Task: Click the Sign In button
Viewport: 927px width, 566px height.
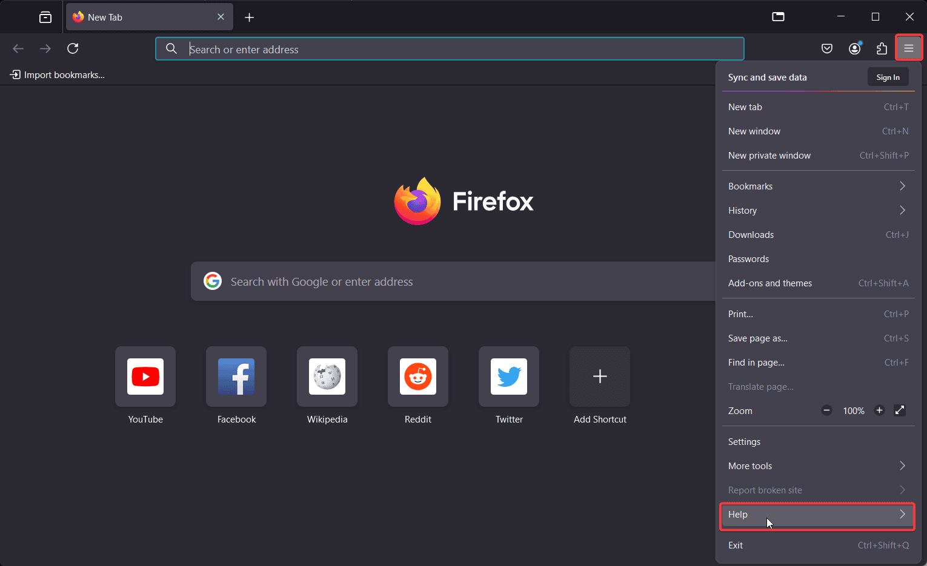Action: (888, 77)
